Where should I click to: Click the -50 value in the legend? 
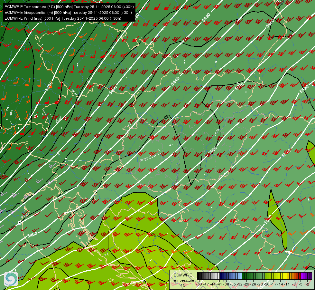pos(199,284)
